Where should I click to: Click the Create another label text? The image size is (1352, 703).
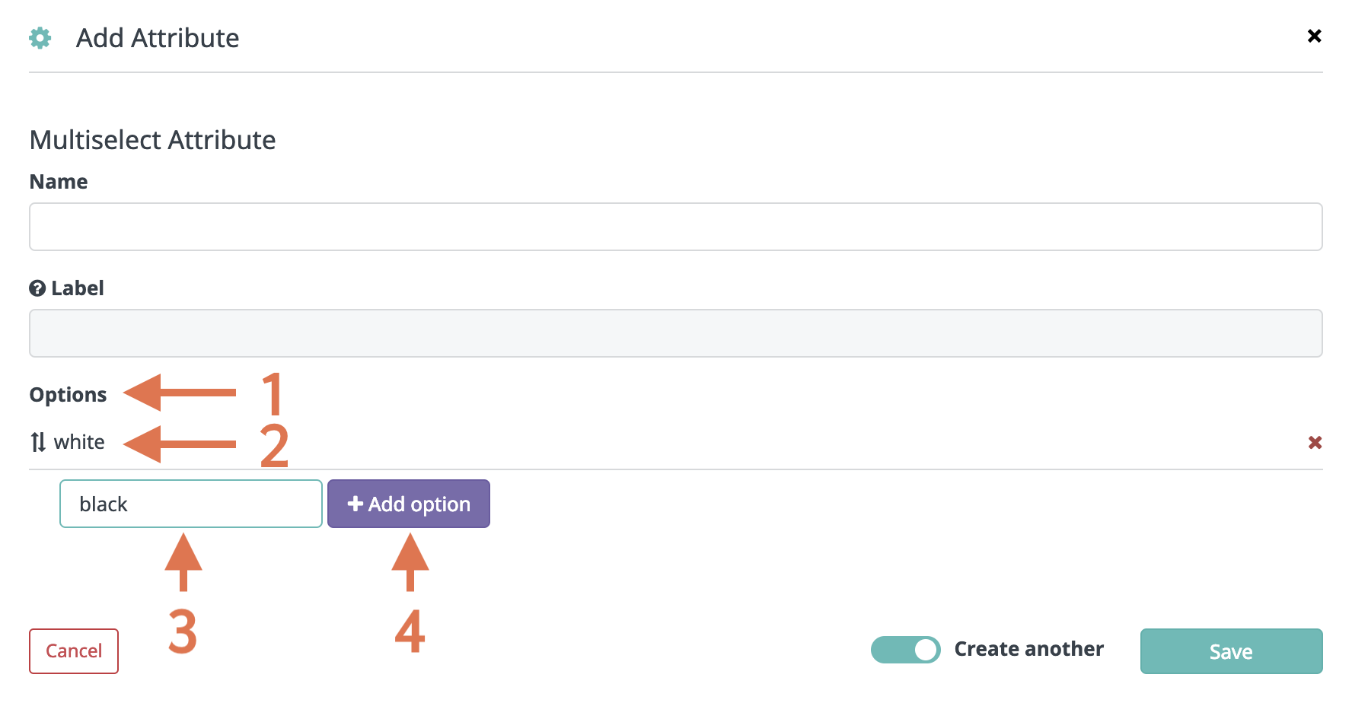1028,649
